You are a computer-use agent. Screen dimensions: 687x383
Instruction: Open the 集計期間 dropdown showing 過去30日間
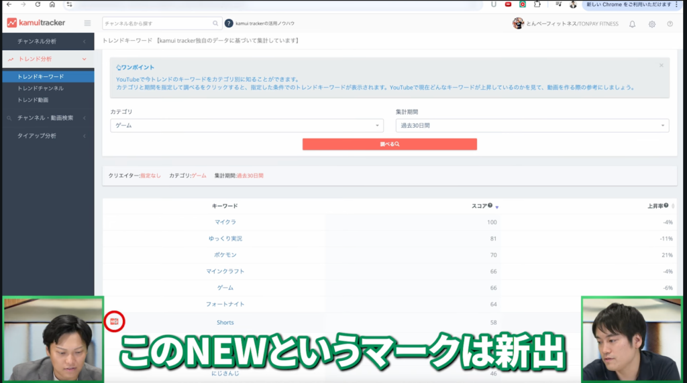[x=532, y=125]
